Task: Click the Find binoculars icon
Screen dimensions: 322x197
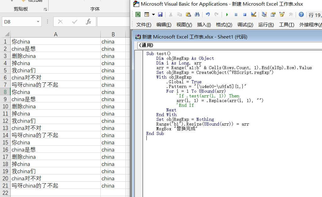Action: (x=197, y=14)
